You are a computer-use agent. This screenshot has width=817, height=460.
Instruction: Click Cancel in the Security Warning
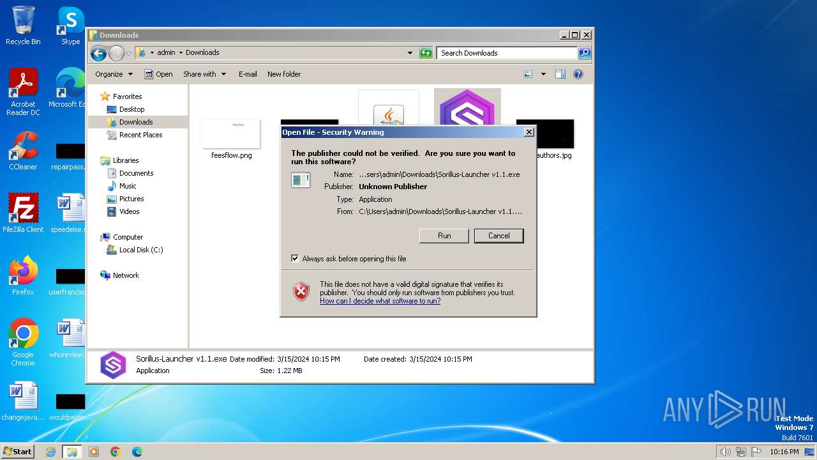[499, 236]
